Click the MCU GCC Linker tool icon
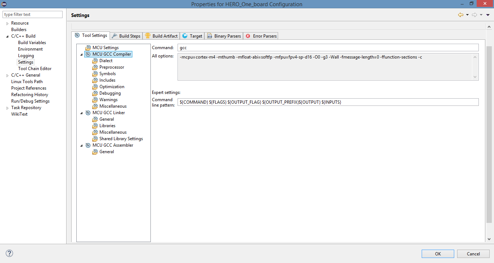 [88, 113]
